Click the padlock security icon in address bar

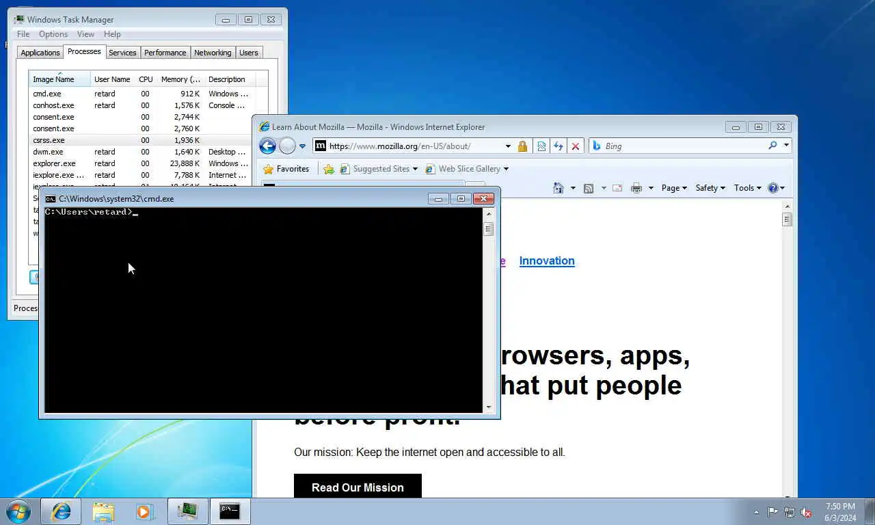(x=522, y=146)
